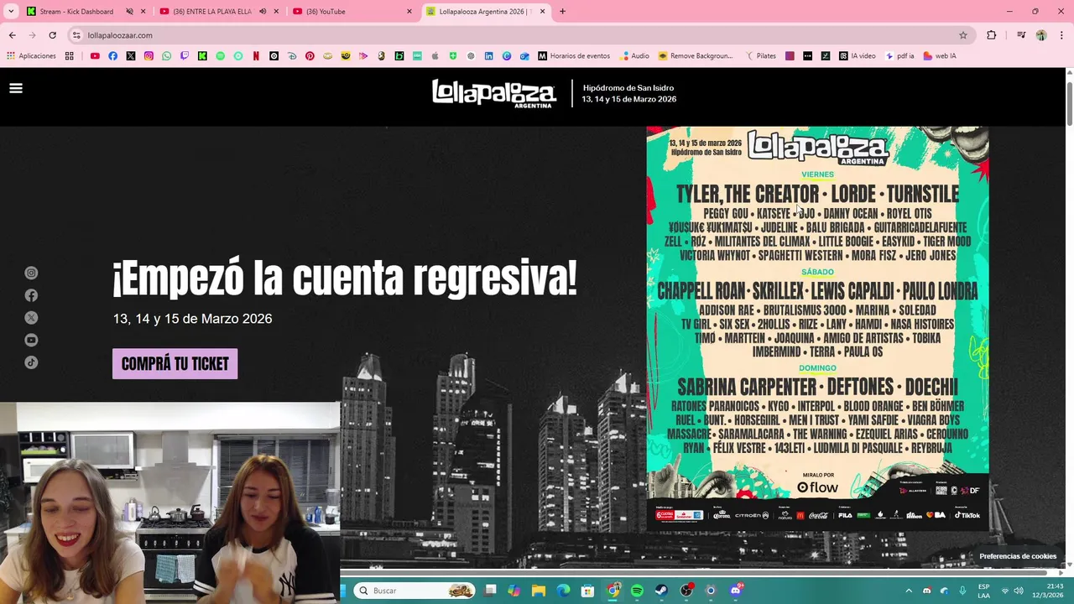The image size is (1074, 604).
Task: Show hidden icons in the system tray
Action: click(x=909, y=591)
